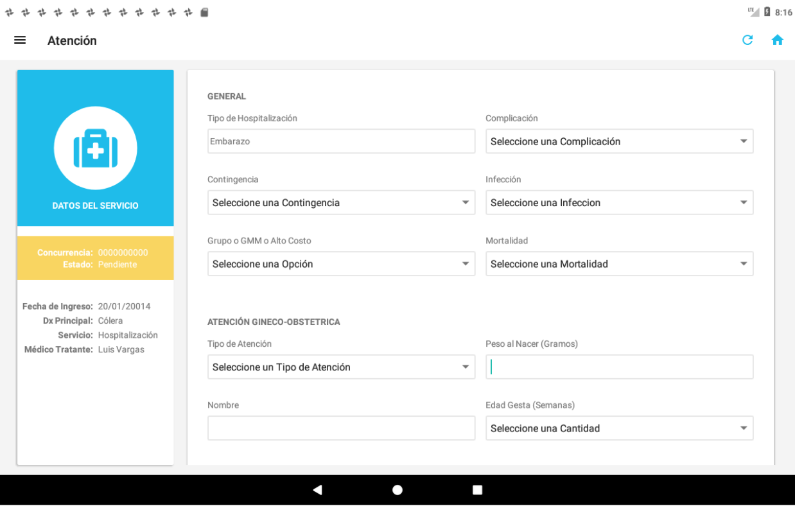The width and height of the screenshot is (795, 506).
Task: Open the Mortalidad dropdown
Action: [x=619, y=264]
